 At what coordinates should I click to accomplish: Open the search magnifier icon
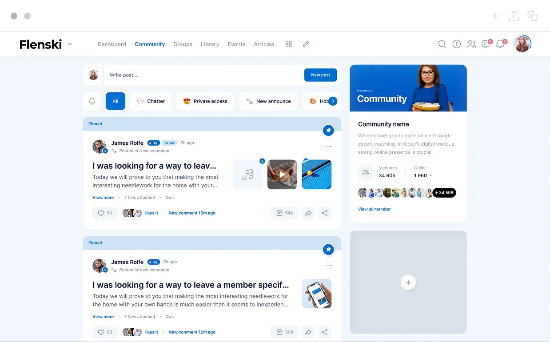(442, 44)
